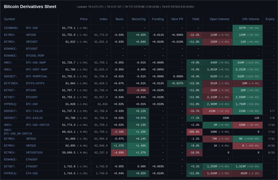Click BITGET BTCUSDT open interest 2,143M cell
Screen dimensions: 278x180
point(217,97)
